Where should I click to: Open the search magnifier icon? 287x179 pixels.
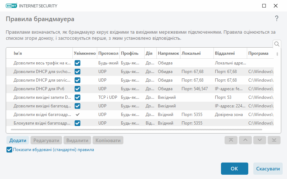pos(277,44)
